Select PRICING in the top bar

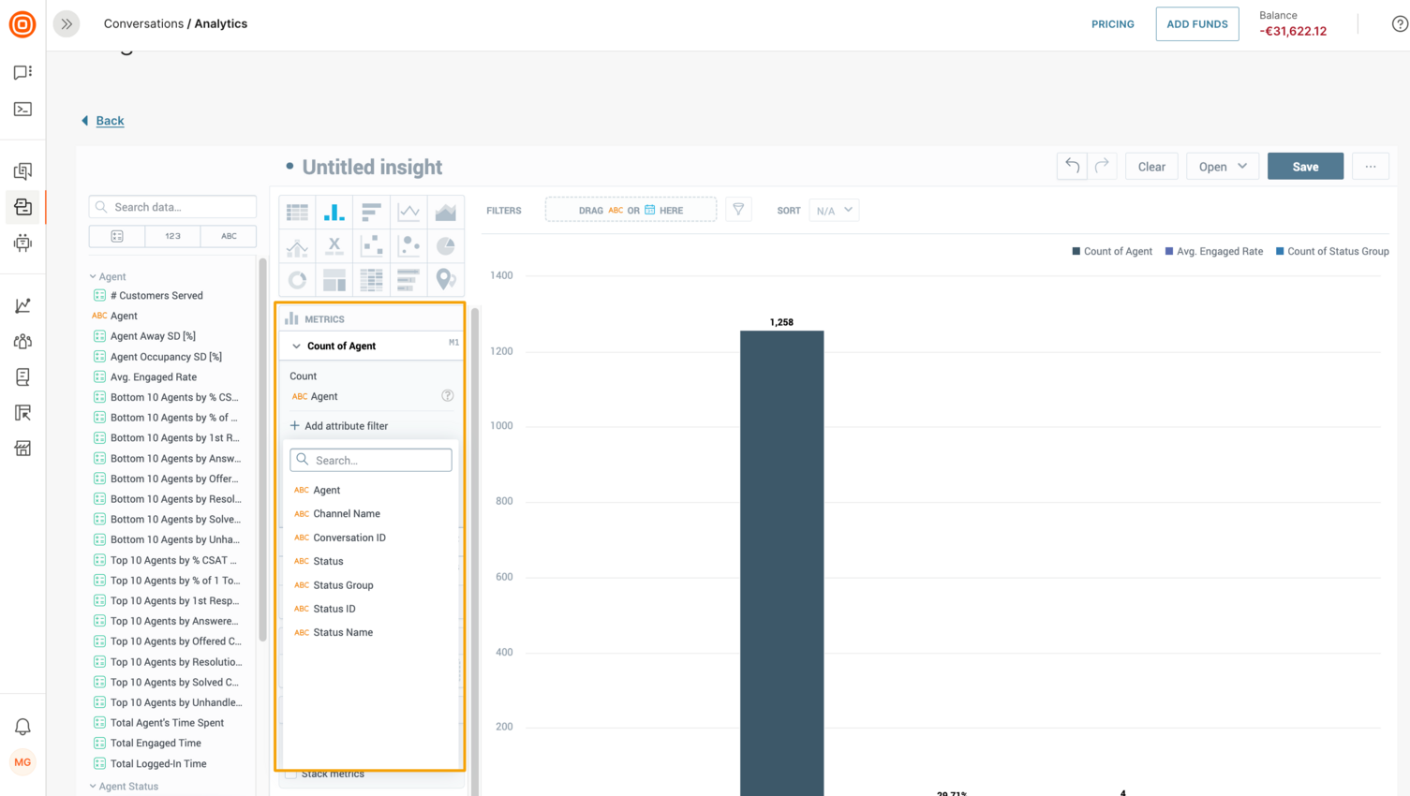[x=1112, y=23]
